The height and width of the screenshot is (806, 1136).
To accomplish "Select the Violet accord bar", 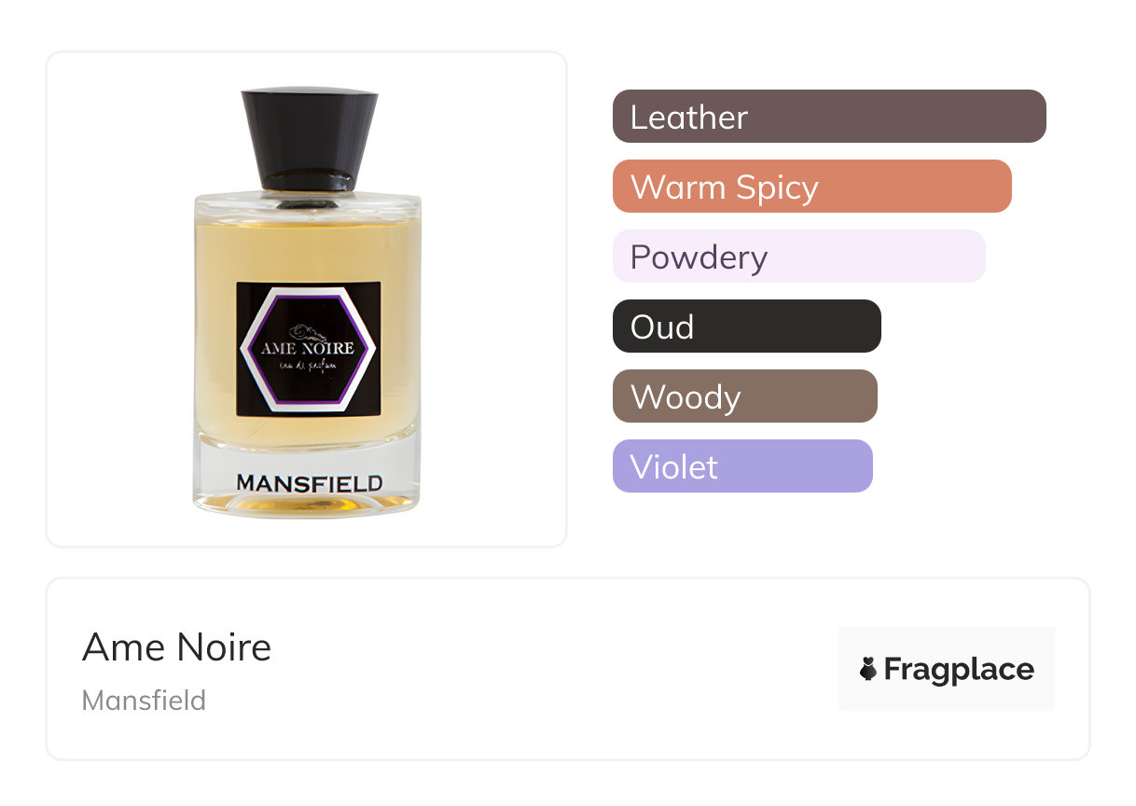I will (x=742, y=466).
